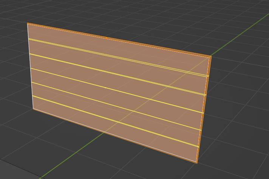Select the white left vertical edge of the mesh
The width and height of the screenshot is (269, 179).
(30, 66)
